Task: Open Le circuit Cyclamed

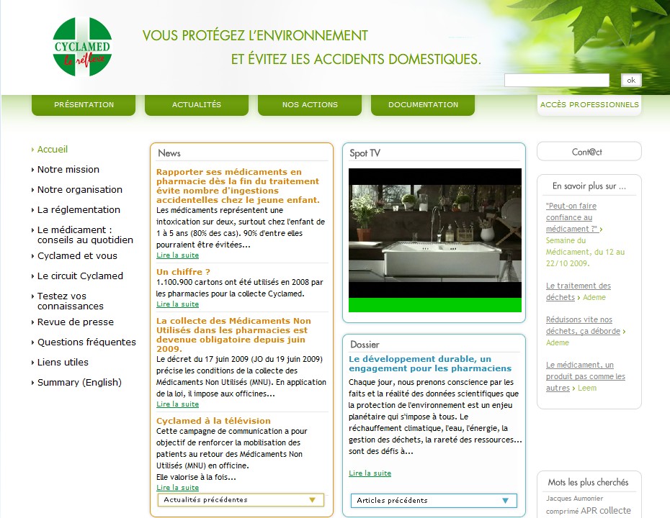Action: 80,276
